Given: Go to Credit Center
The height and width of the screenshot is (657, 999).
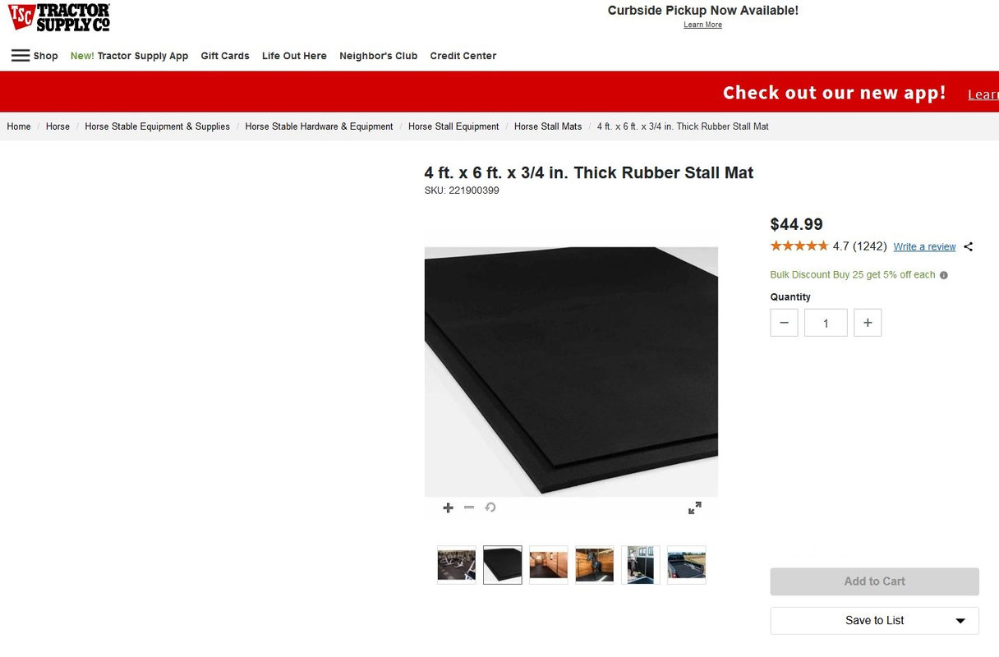Looking at the screenshot, I should tap(463, 56).
